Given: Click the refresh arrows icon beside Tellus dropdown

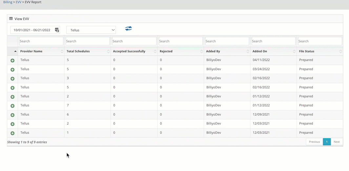Looking at the screenshot, I should 129,29.
